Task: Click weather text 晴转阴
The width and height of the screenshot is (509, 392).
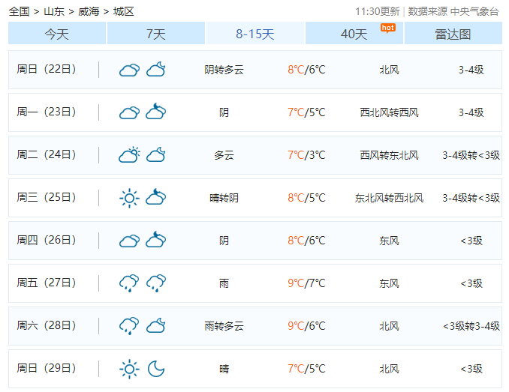Action: coord(224,198)
